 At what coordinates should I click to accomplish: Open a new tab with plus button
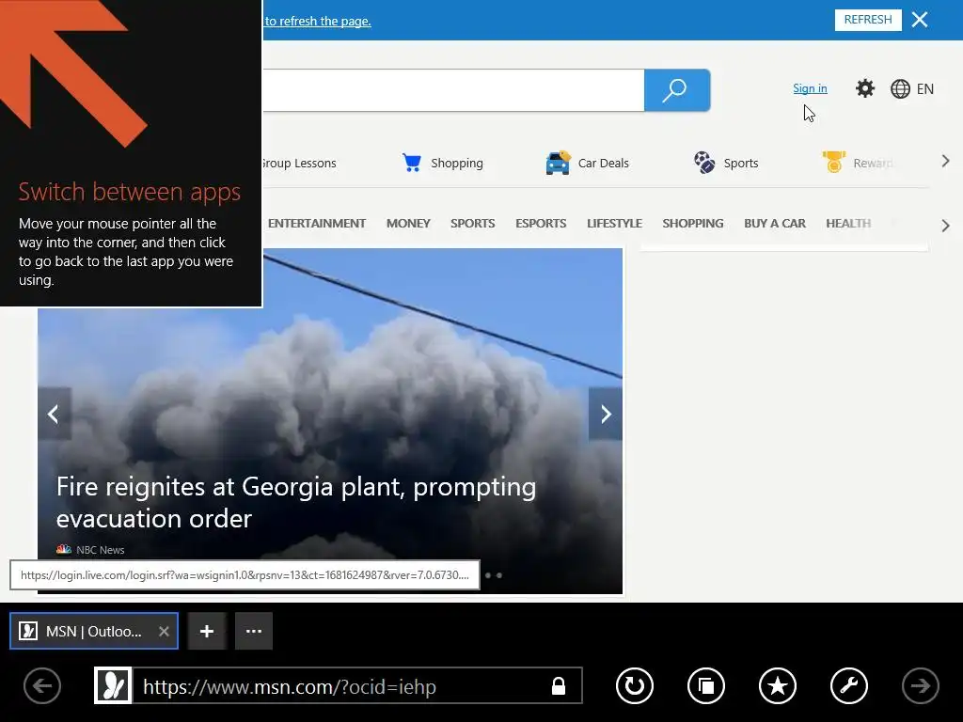pos(207,631)
